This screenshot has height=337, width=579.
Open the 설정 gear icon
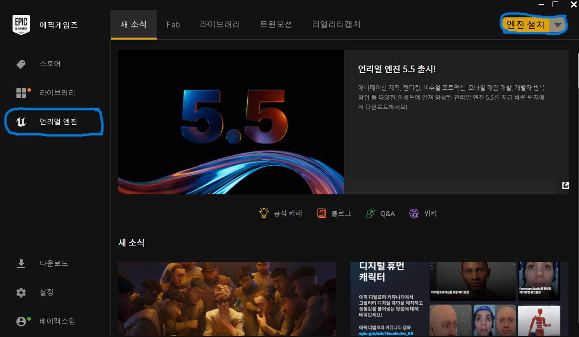coord(21,293)
